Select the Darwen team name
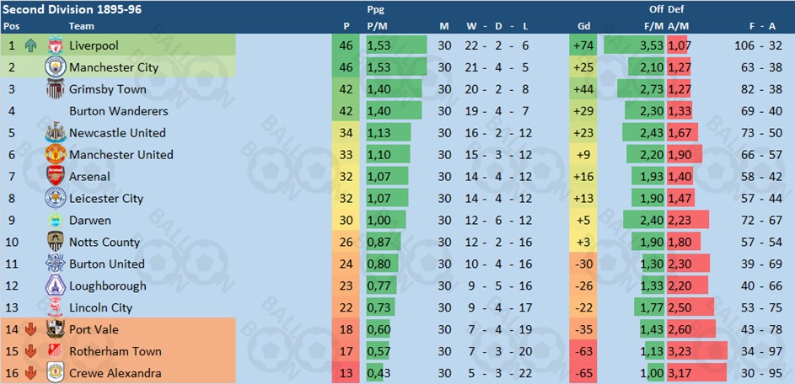Screen dimensions: 795x384 [x=90, y=221]
